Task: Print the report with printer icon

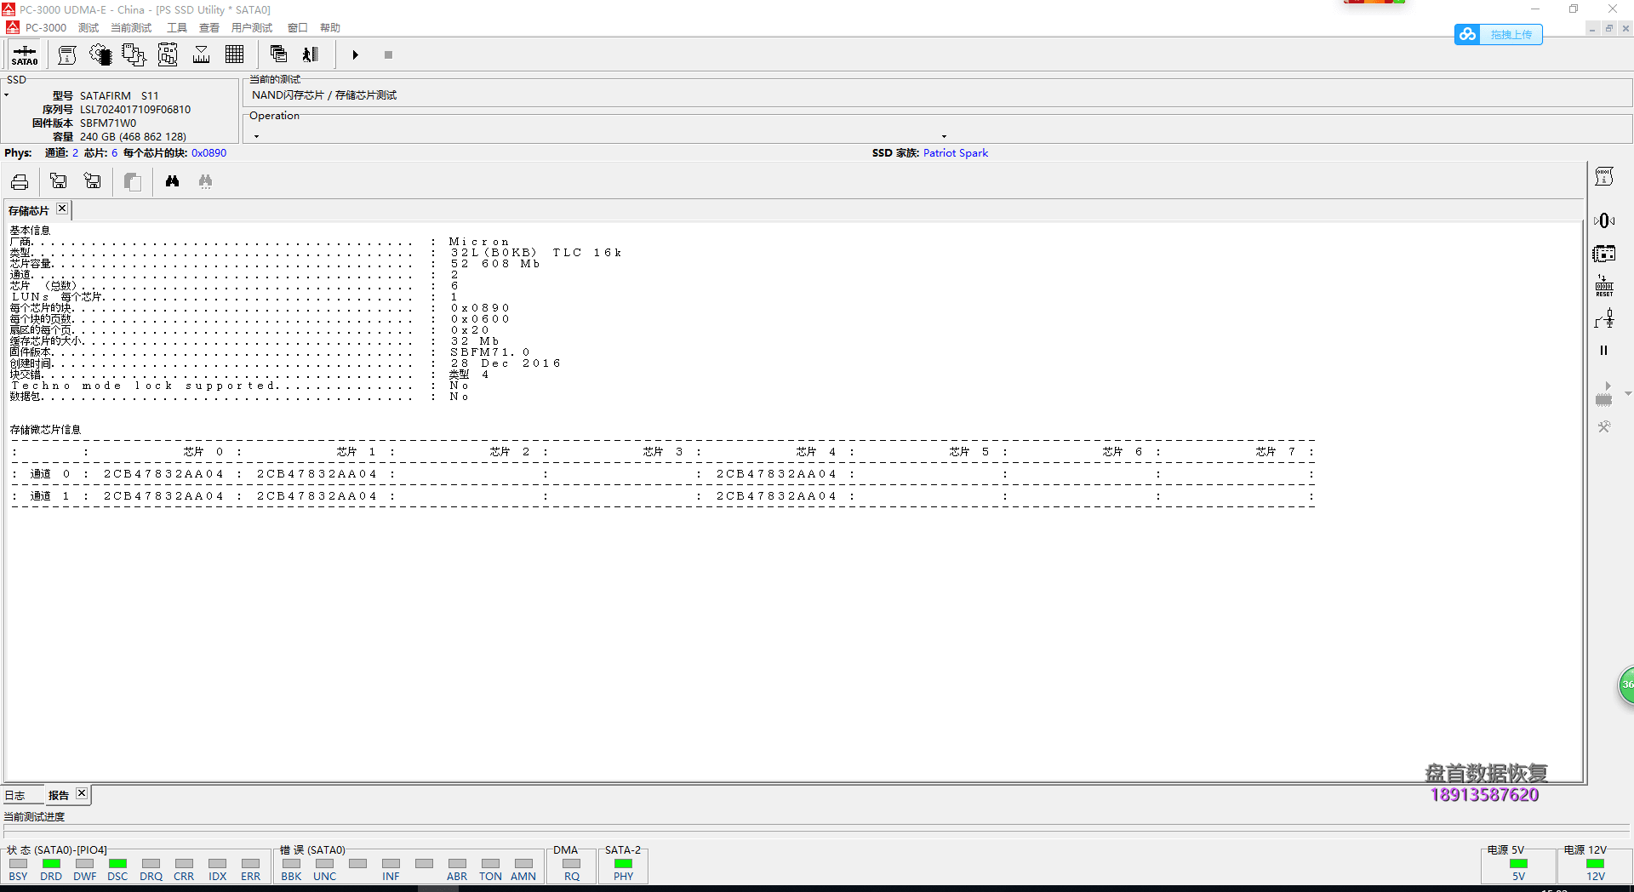Action: pyautogui.click(x=20, y=181)
